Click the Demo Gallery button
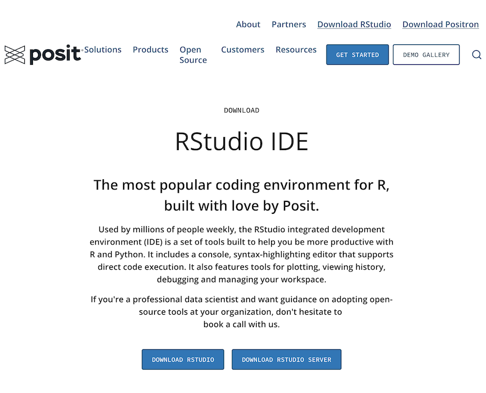The height and width of the screenshot is (393, 486). pyautogui.click(x=426, y=55)
